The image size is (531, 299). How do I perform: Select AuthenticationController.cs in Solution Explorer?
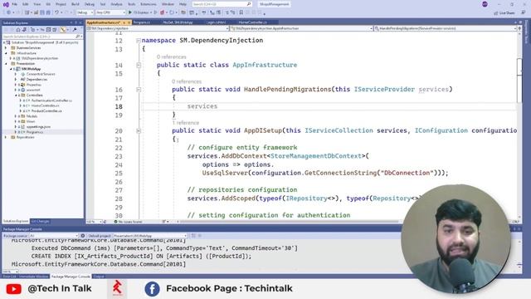click(51, 100)
